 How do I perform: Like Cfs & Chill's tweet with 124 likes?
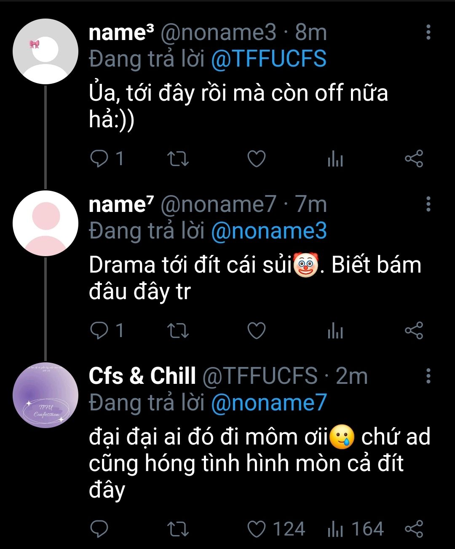(x=256, y=529)
